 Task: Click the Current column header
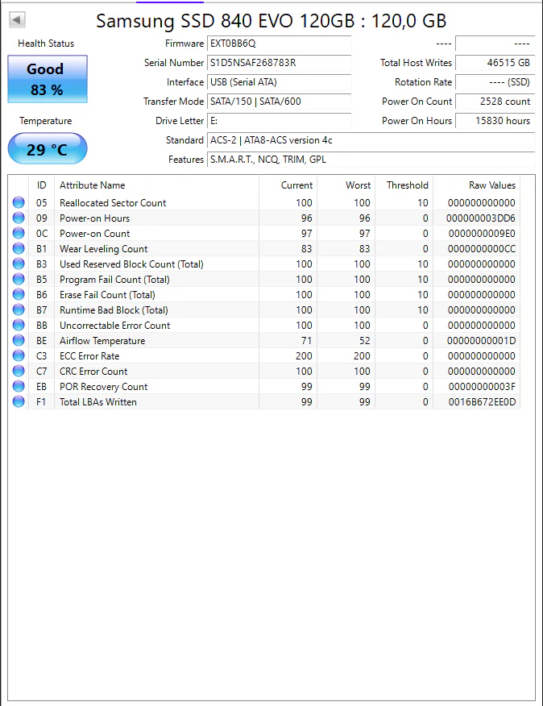click(x=288, y=185)
